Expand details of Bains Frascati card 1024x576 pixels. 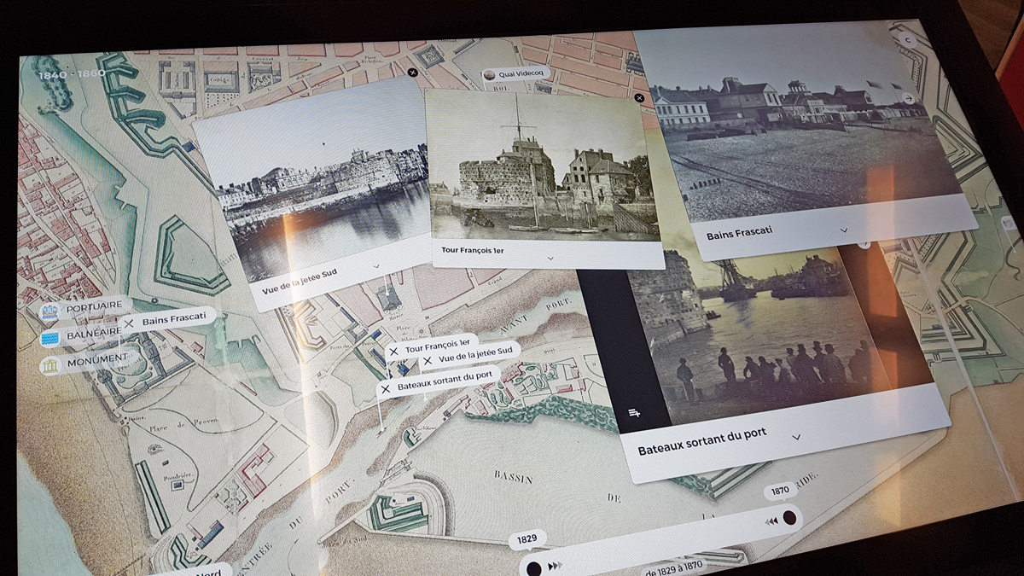pyautogui.click(x=844, y=230)
